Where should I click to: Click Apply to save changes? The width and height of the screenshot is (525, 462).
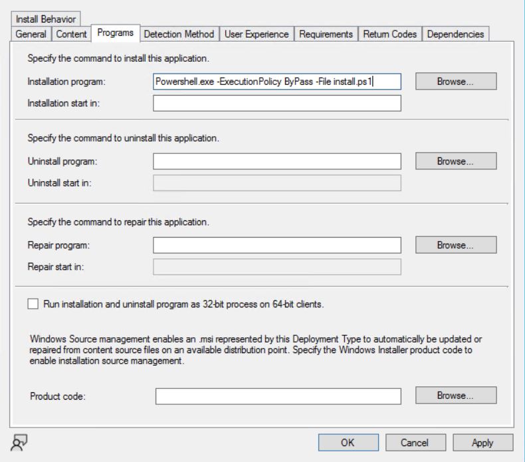[x=482, y=443]
